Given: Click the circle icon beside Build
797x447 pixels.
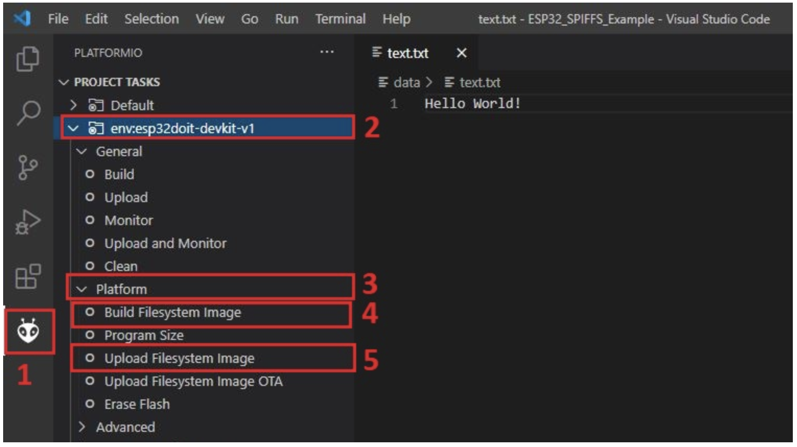Looking at the screenshot, I should 90,174.
